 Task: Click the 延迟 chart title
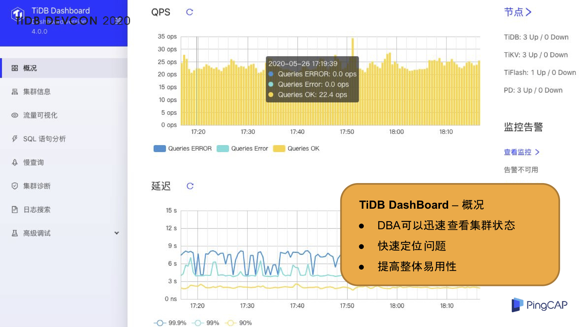tap(161, 186)
